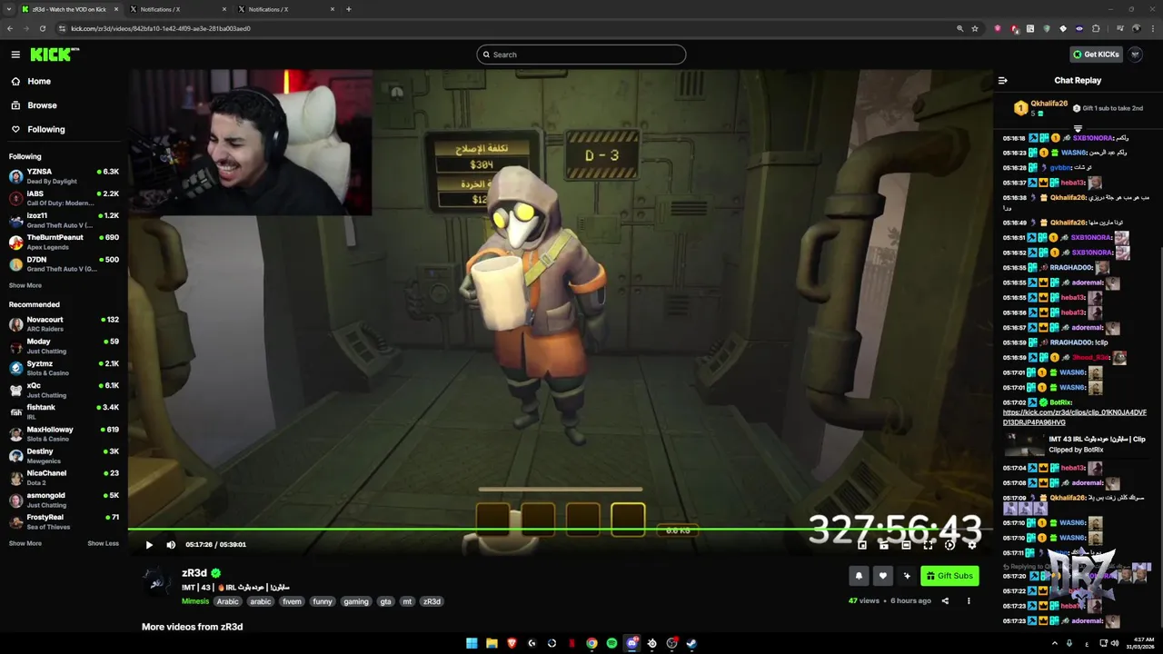Open xQc recommended channel
This screenshot has width=1163, height=654.
(x=64, y=390)
